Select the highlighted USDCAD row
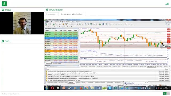The width and height of the screenshot is (171, 96). [x=61, y=38]
